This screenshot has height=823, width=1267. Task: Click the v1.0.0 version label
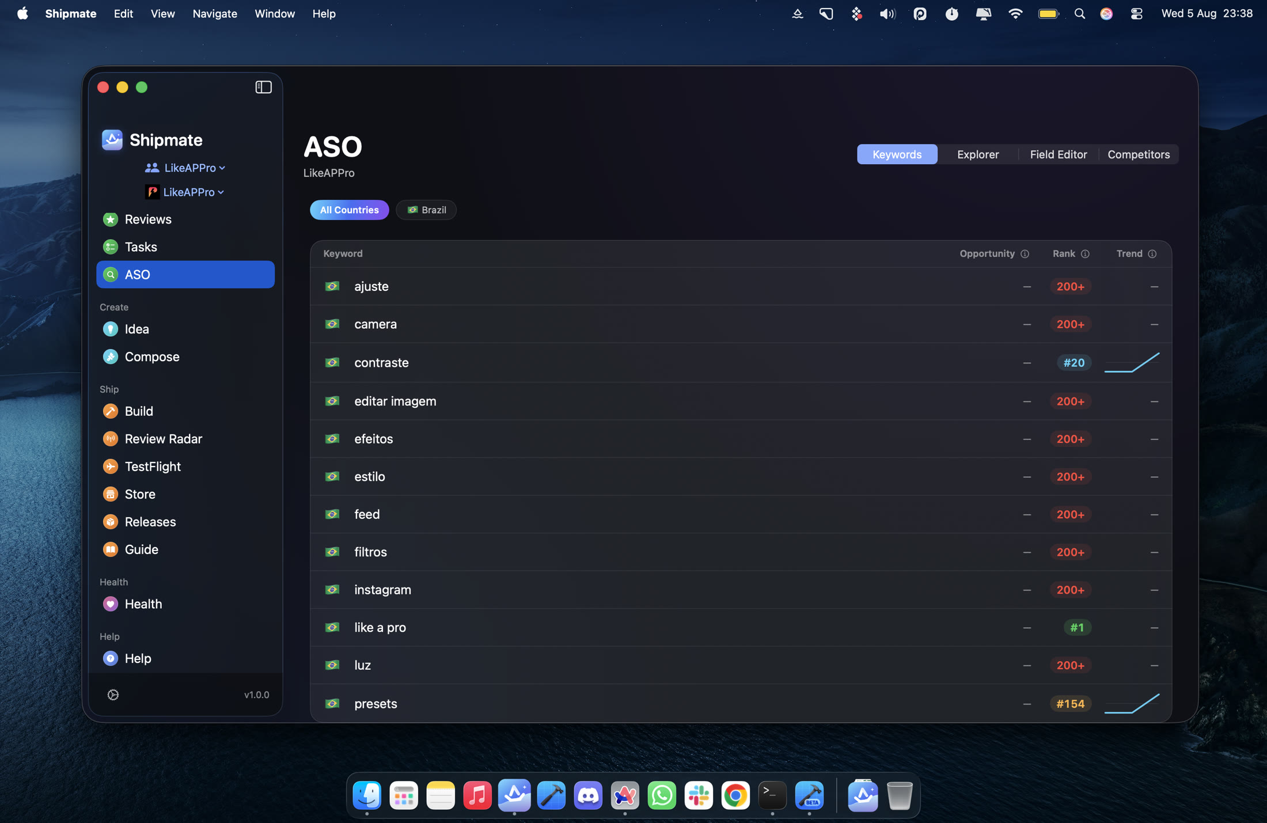click(x=256, y=695)
